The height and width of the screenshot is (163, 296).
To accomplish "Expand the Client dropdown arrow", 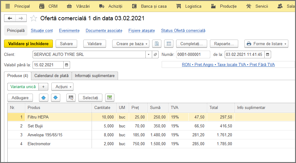I will pos(148,54).
